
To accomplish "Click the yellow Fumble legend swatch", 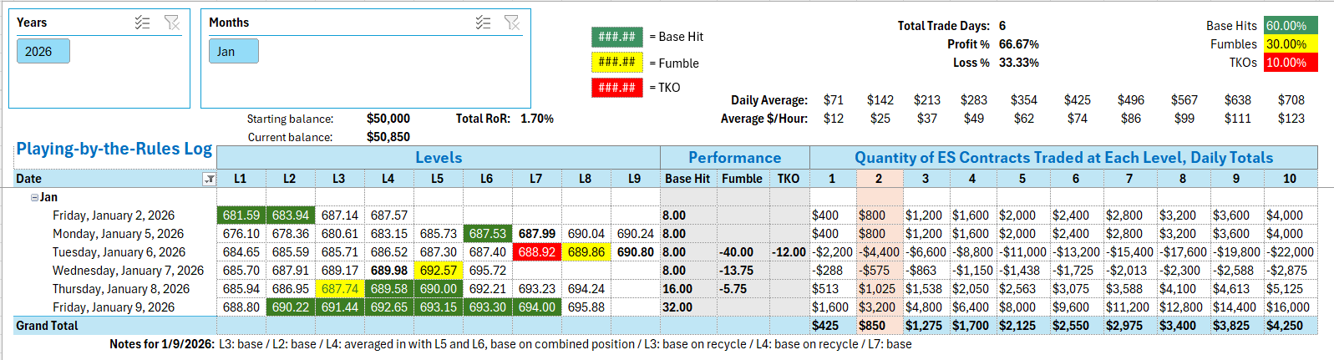I will tap(616, 63).
